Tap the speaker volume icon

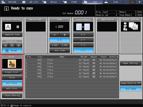pos(132,2)
